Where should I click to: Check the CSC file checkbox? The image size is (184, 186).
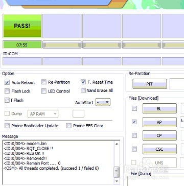coord(134,149)
